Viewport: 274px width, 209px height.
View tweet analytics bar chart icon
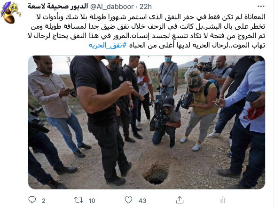(223, 200)
